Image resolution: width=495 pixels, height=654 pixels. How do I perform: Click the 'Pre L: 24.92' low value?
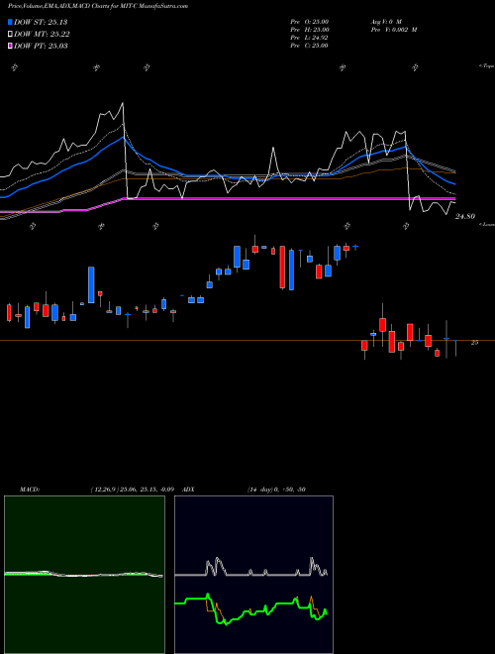tap(310, 38)
